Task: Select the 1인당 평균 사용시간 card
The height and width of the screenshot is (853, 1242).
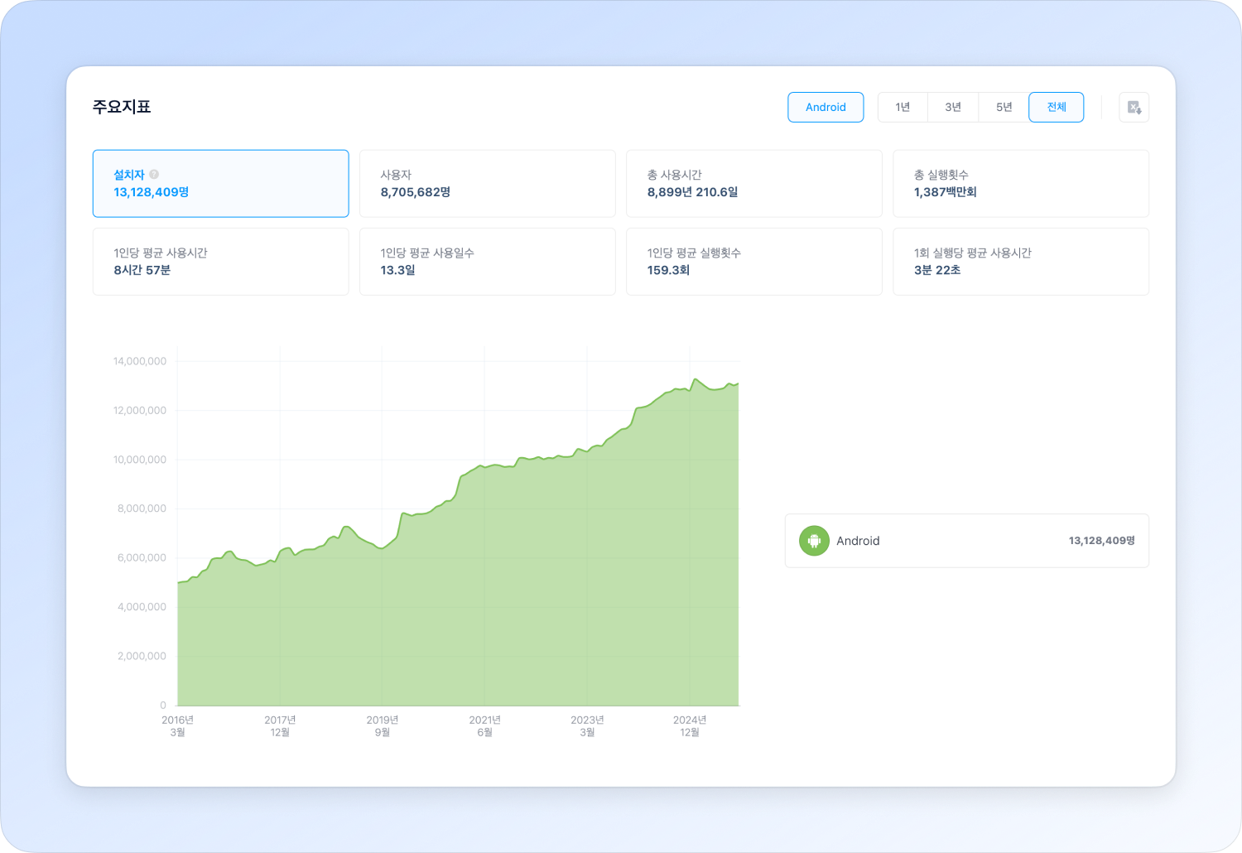Action: point(220,262)
